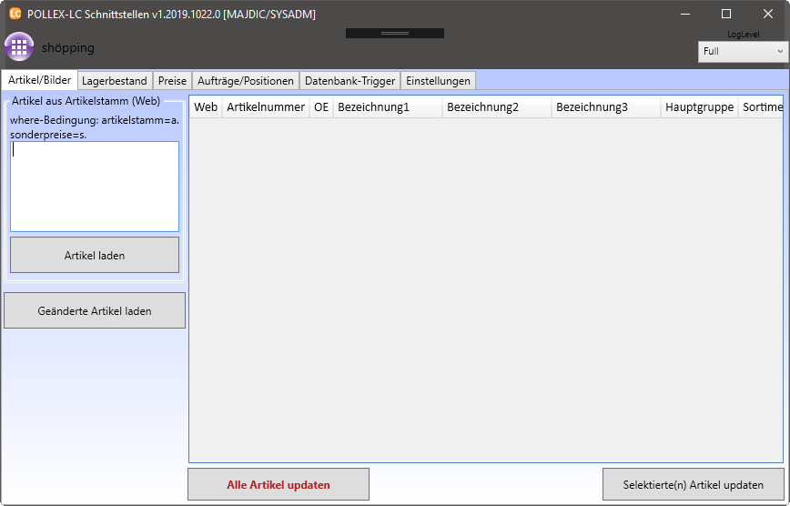The height and width of the screenshot is (506, 790).
Task: Click the POLLEX-LC app icon in title bar
Action: [x=15, y=14]
